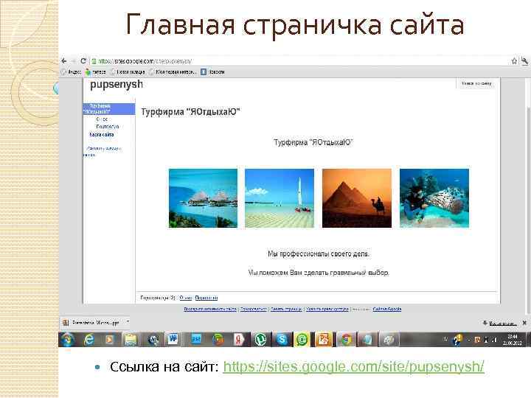Follow the slide link https://sites.google.com/site/pupsenysh/
531x398 pixels.
(x=353, y=366)
